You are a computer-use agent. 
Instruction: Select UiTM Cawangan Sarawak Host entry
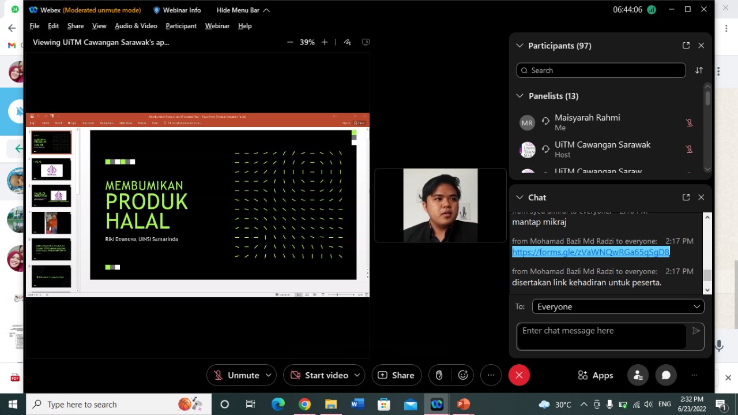click(607, 149)
